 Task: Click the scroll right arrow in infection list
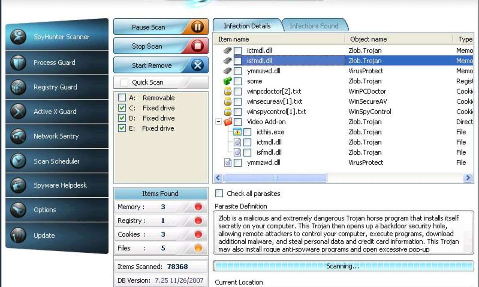click(468, 178)
